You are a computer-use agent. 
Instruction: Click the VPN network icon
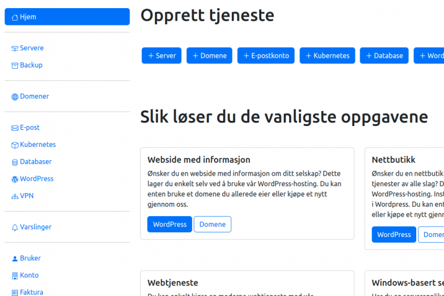pyautogui.click(x=15, y=197)
